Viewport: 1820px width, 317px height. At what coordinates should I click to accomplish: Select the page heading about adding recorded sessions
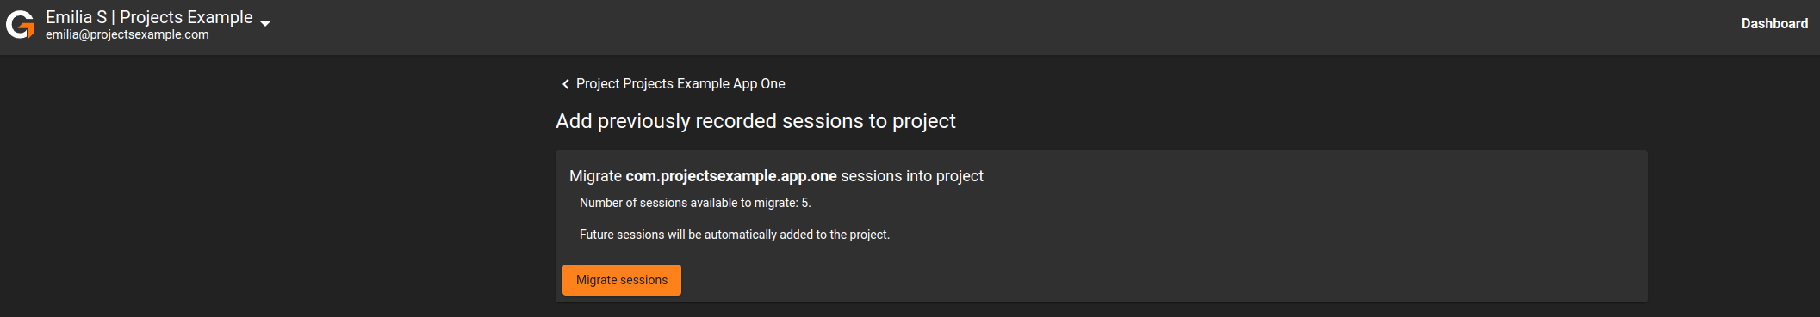click(755, 121)
